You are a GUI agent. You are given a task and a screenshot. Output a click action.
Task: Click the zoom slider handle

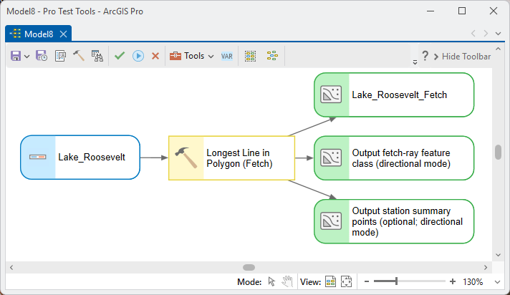point(396,281)
